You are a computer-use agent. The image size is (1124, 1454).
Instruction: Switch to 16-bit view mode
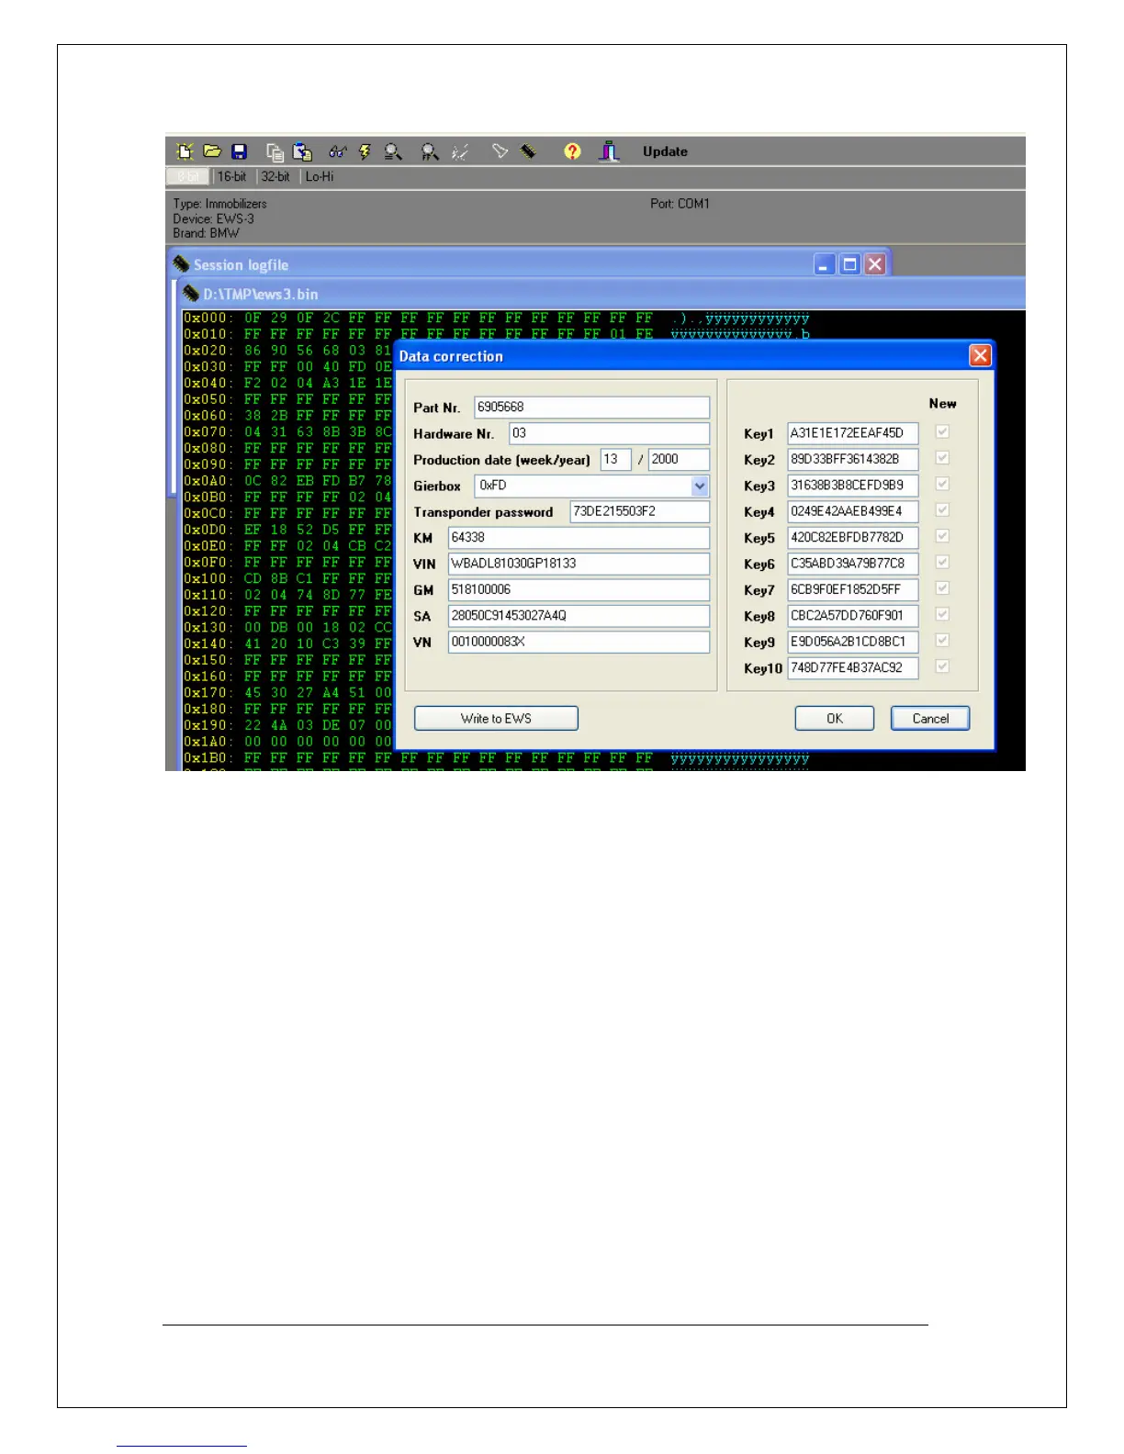(231, 176)
